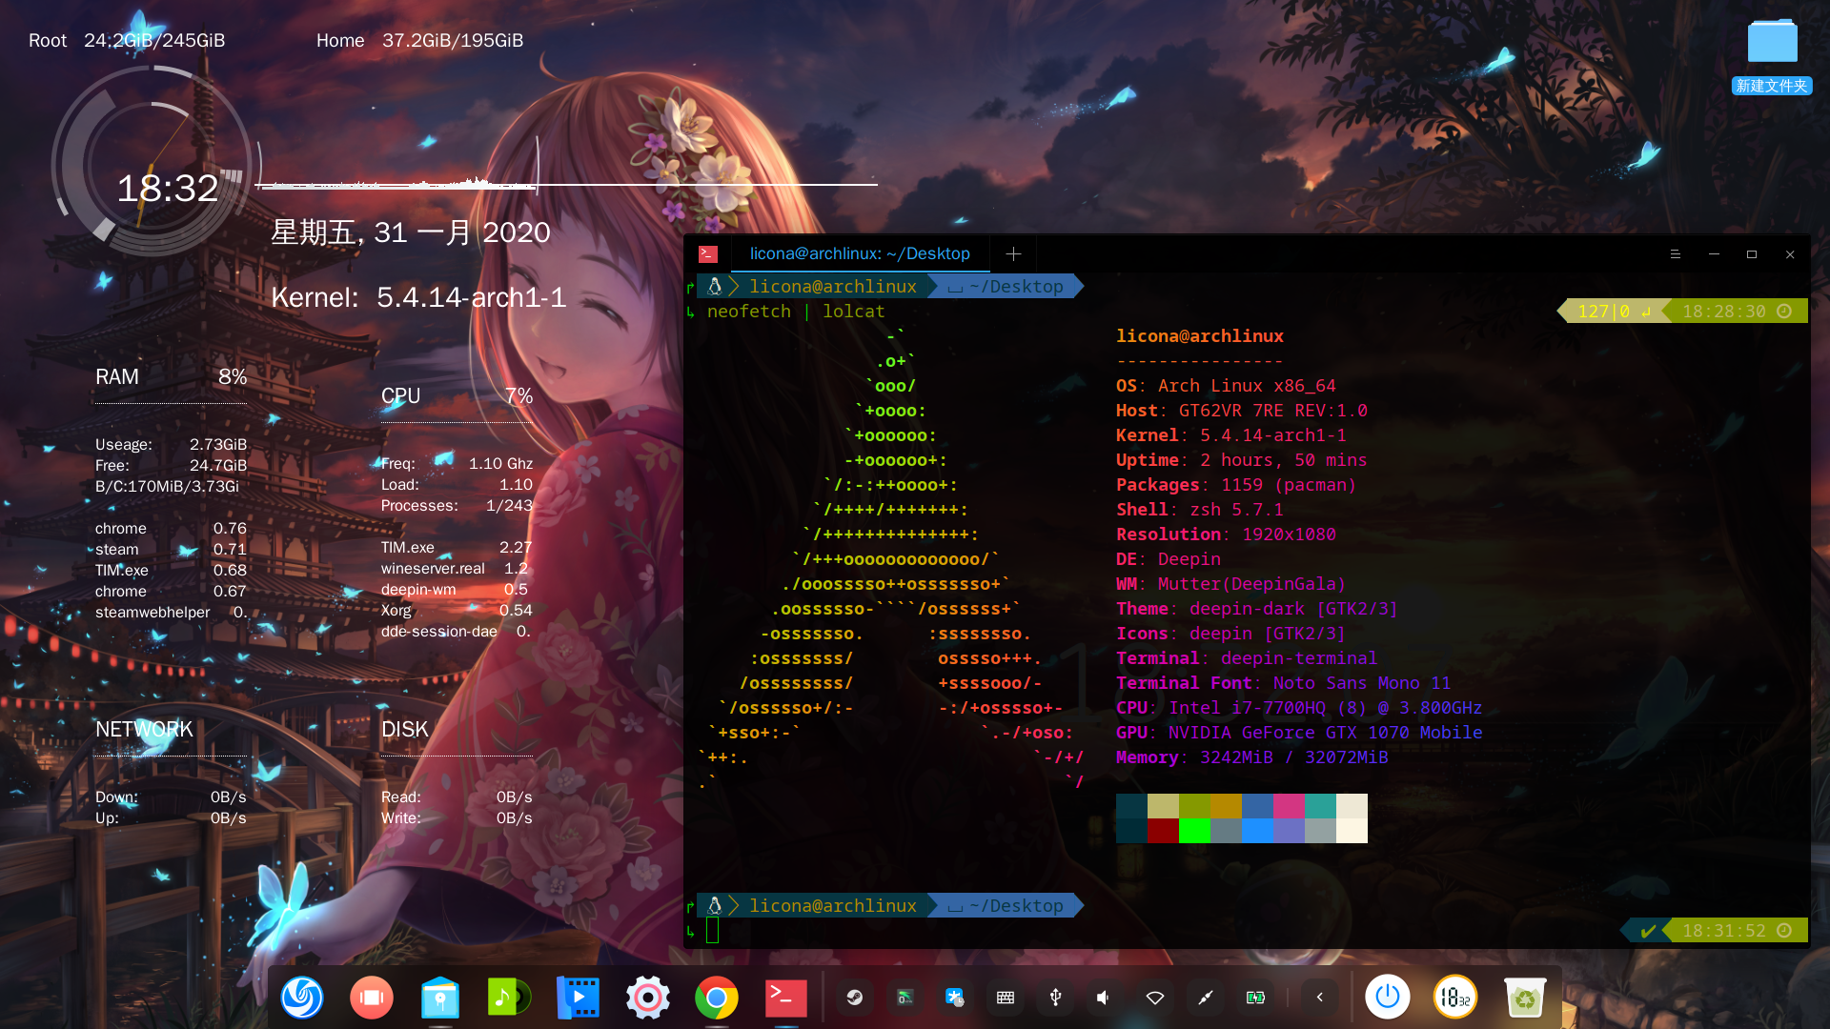Open the trash bin in dock

1524,998
